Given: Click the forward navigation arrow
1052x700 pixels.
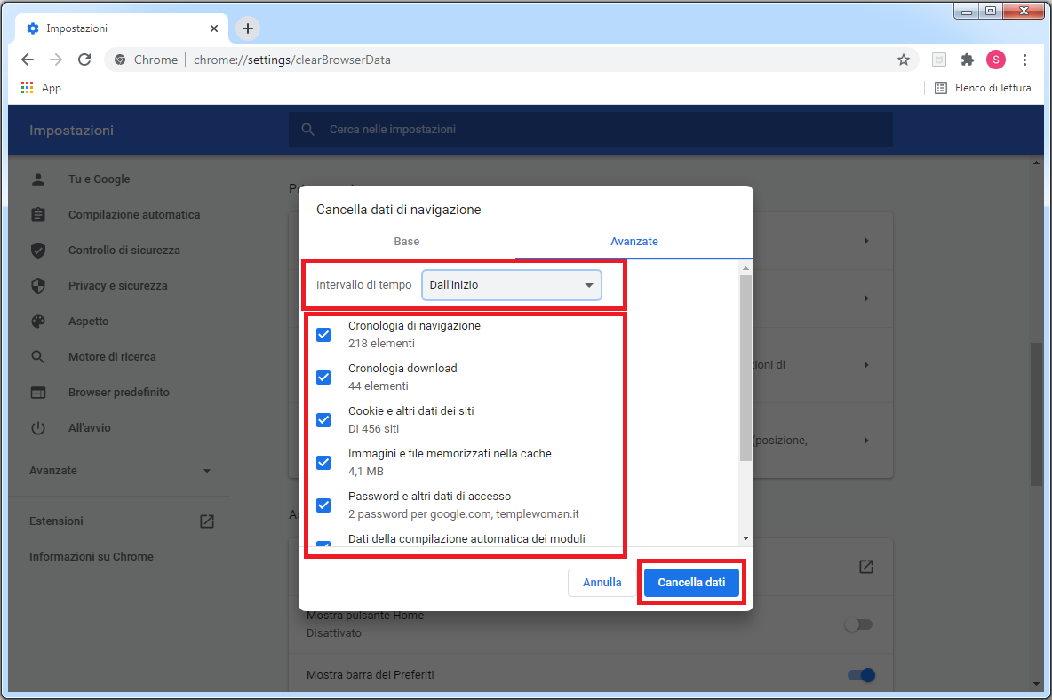Looking at the screenshot, I should point(56,60).
